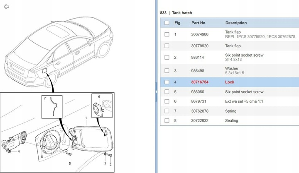Click callout number 1 above the tank flap
Viewport: 299px width, 173px height.
click(x=86, y=118)
